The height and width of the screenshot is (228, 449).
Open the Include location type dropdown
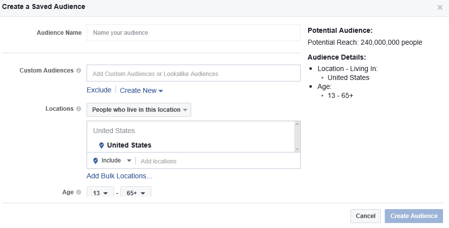pos(112,160)
